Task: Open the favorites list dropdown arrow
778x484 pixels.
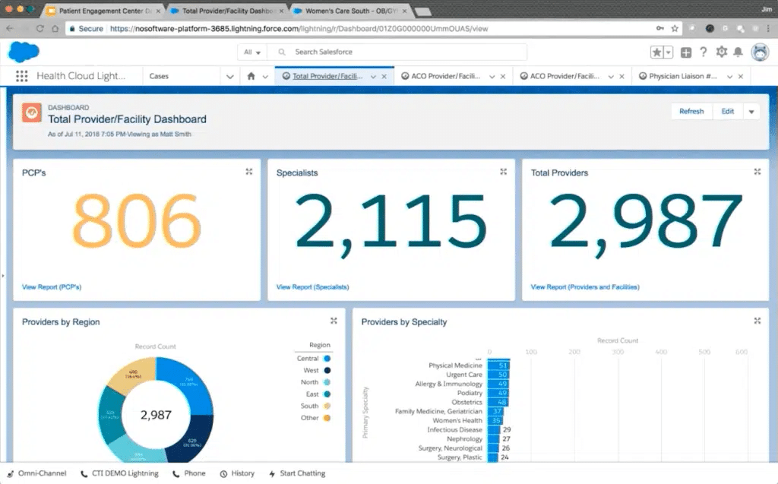Action: tap(669, 52)
